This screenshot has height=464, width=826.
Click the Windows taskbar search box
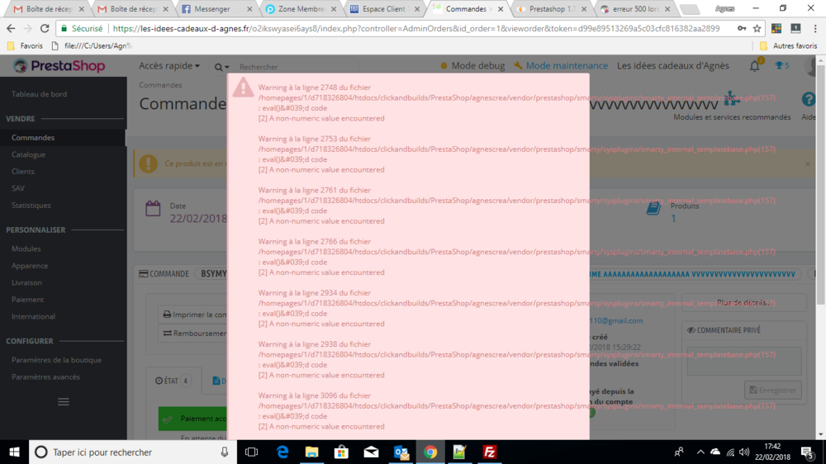click(x=131, y=452)
